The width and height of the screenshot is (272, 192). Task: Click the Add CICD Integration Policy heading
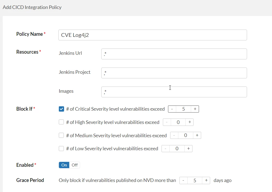pos(32,7)
